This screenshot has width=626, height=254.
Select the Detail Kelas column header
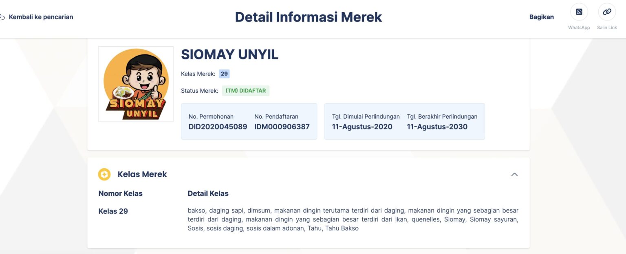[x=208, y=193]
